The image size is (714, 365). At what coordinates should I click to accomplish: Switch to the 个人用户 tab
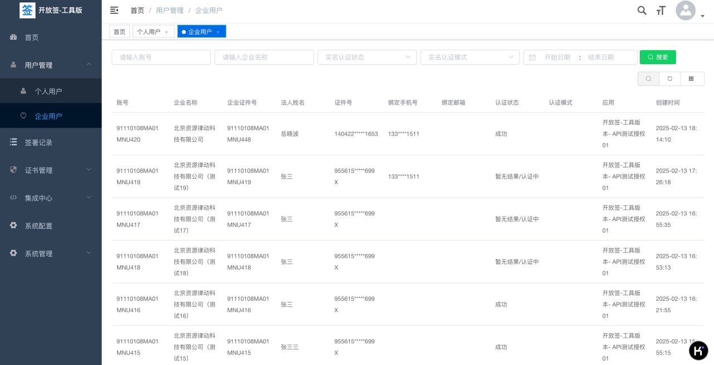point(153,32)
